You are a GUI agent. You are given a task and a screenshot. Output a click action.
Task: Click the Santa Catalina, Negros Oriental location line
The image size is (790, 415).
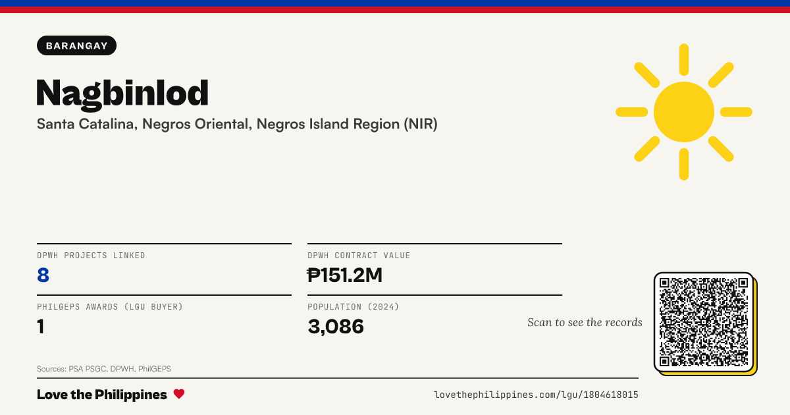pyautogui.click(x=237, y=124)
